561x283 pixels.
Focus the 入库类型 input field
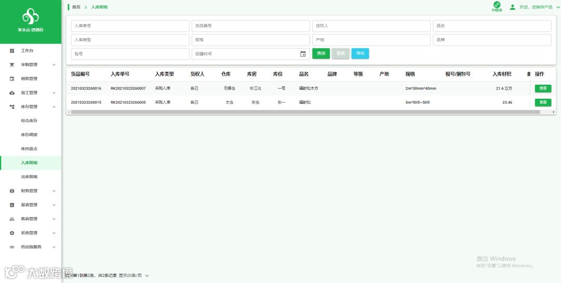click(x=130, y=40)
